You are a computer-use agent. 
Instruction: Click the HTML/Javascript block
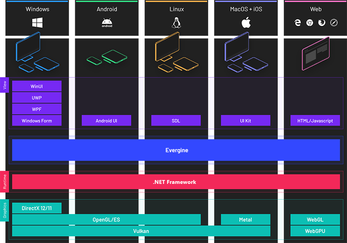pyautogui.click(x=315, y=121)
